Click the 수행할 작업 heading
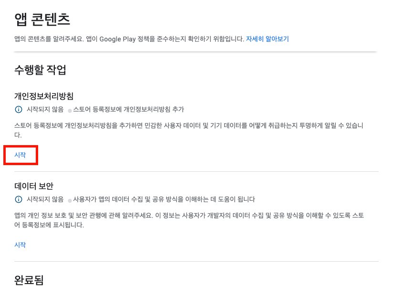393x295 pixels. point(40,70)
